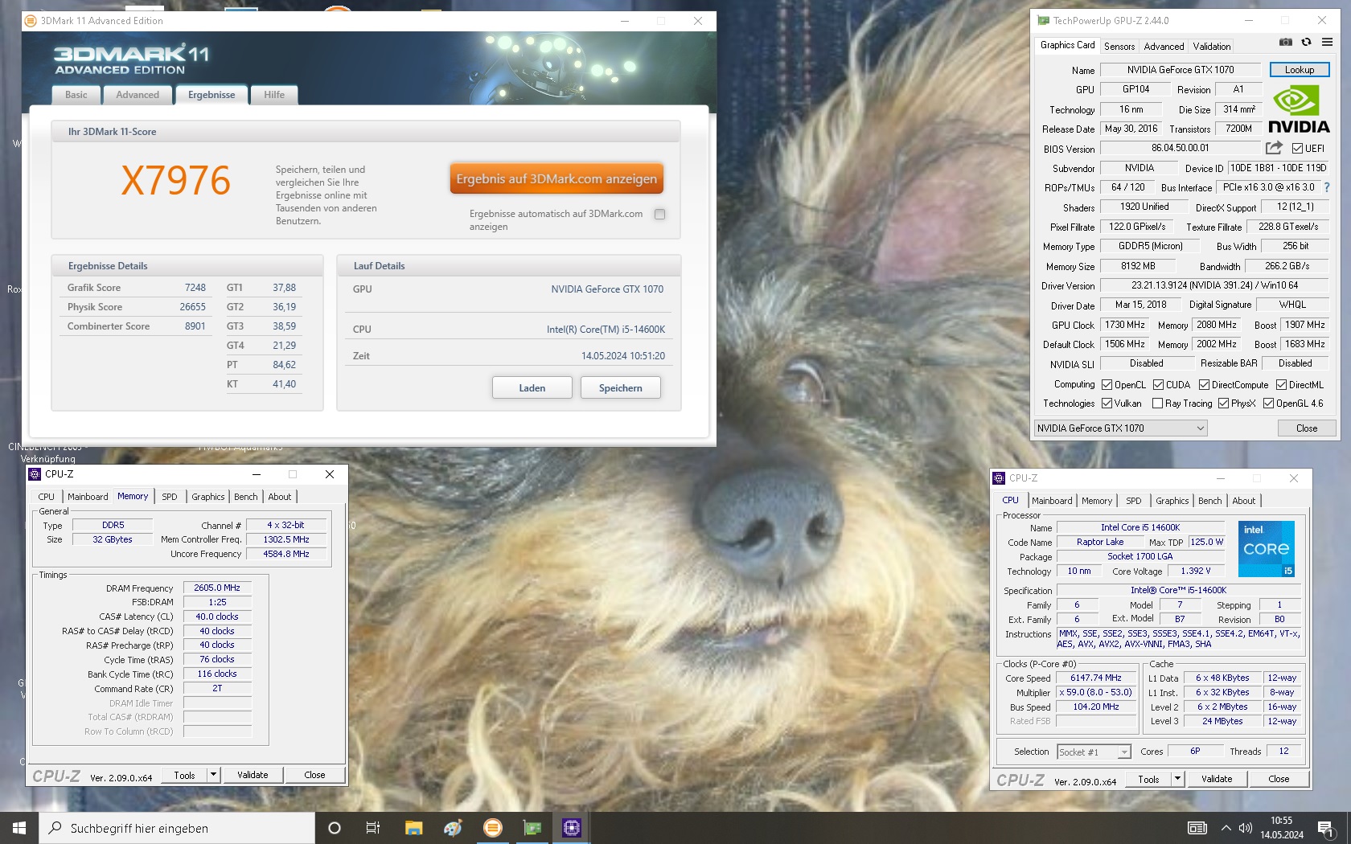This screenshot has width=1351, height=844.
Task: Click the DRAM Frequency value 2605.0 MHz
Action: click(x=217, y=588)
